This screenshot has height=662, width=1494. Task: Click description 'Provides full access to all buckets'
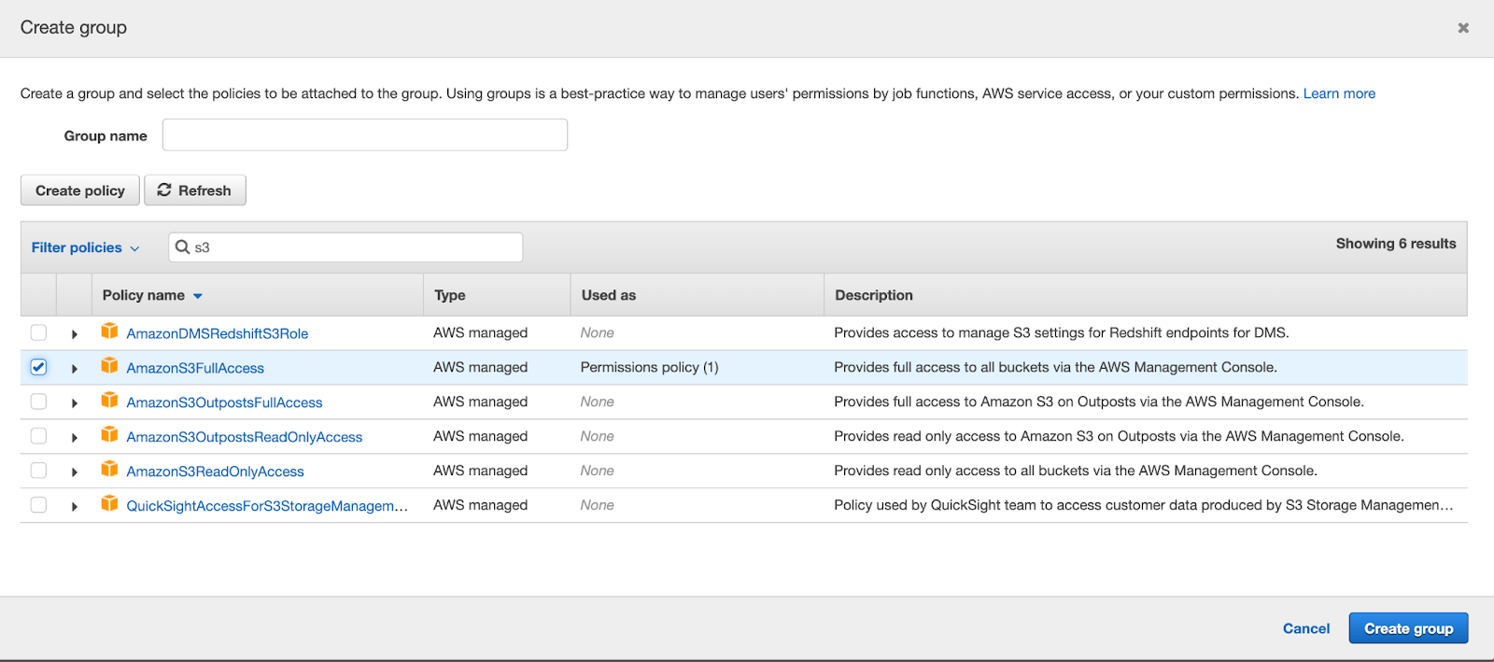click(x=1055, y=367)
